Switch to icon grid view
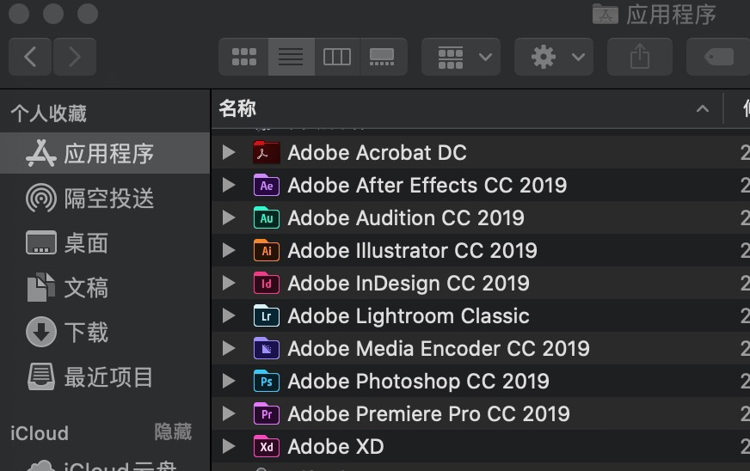 (x=244, y=57)
